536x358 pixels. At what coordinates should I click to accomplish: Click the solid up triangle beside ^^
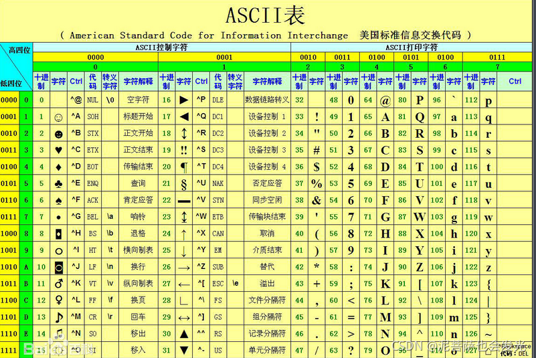(184, 334)
